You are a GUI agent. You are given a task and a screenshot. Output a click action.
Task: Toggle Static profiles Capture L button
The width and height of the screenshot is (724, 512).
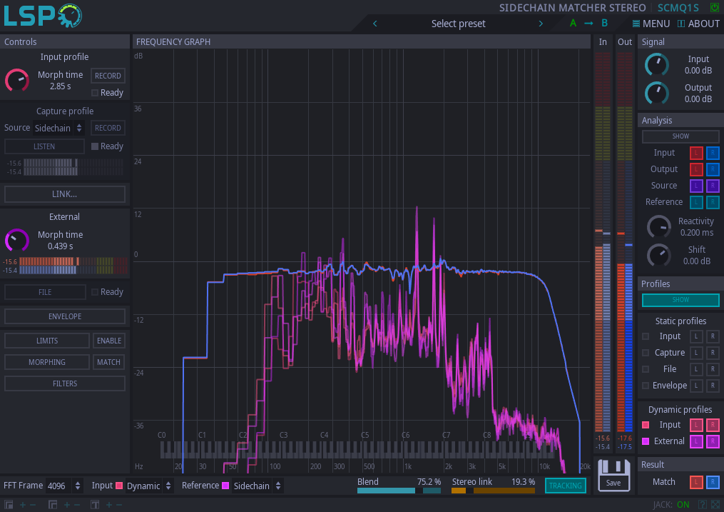tap(696, 353)
